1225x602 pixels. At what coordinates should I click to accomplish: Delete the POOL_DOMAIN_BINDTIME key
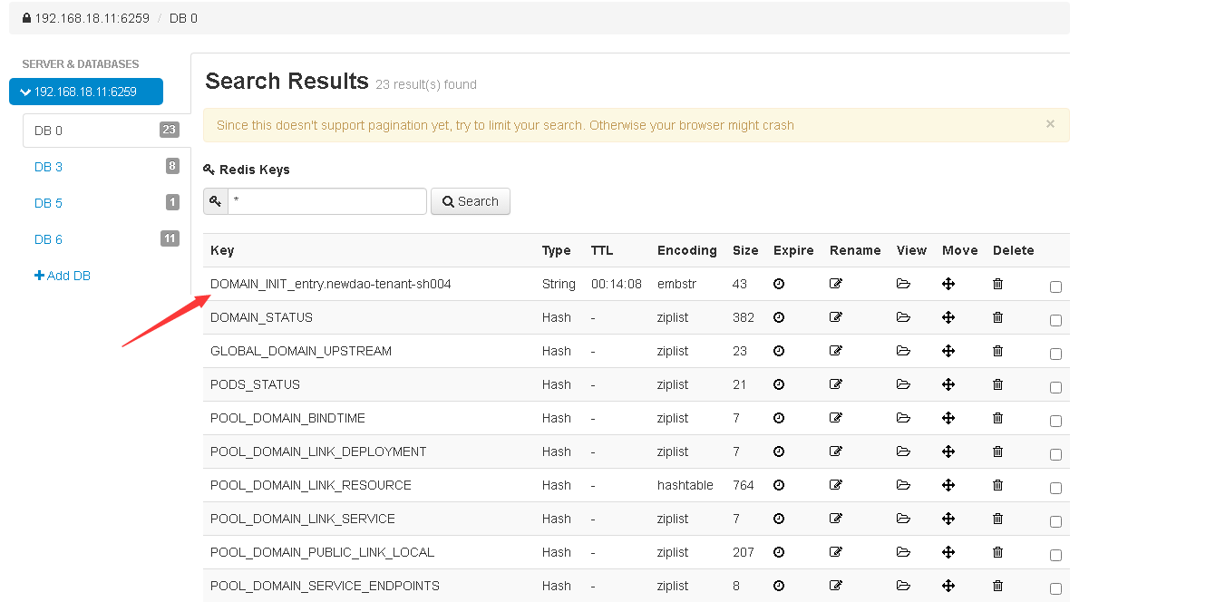coord(998,418)
